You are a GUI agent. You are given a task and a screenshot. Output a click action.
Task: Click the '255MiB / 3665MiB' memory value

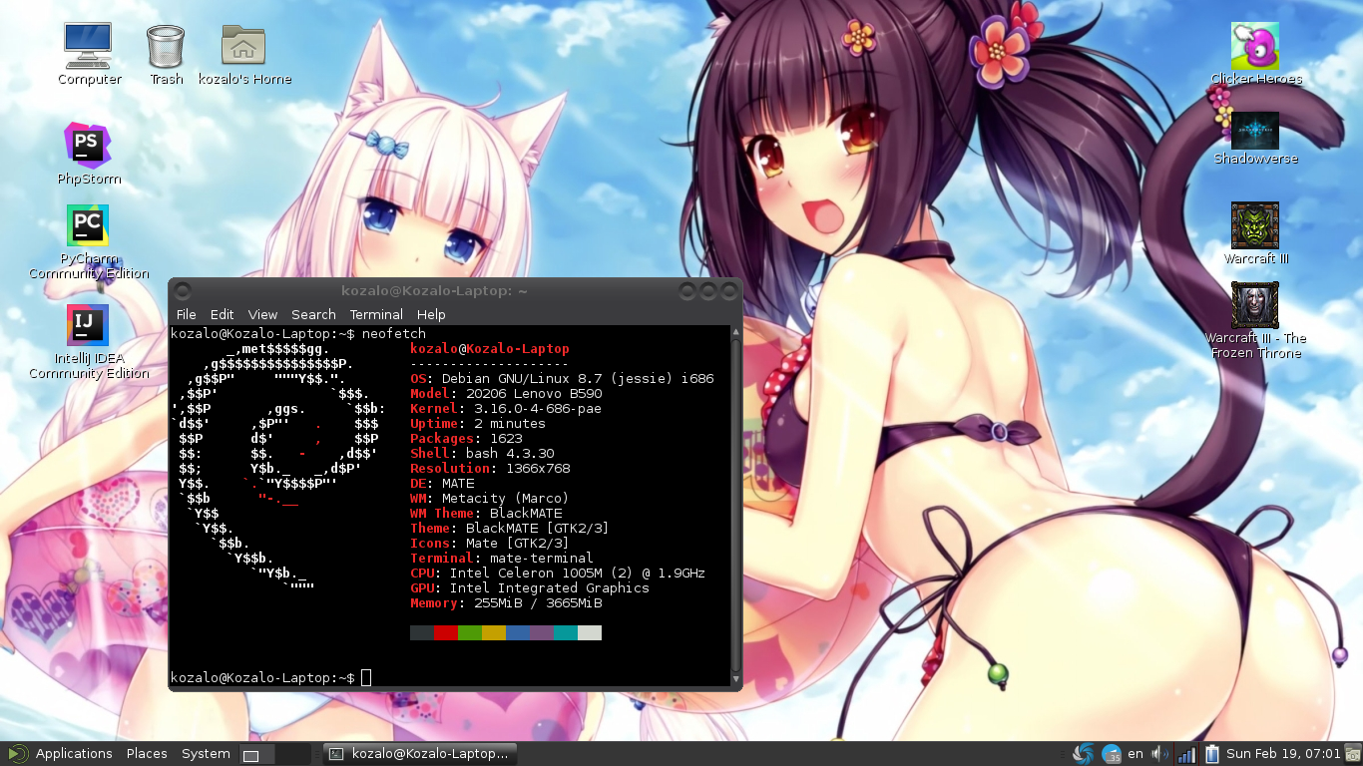(x=538, y=603)
